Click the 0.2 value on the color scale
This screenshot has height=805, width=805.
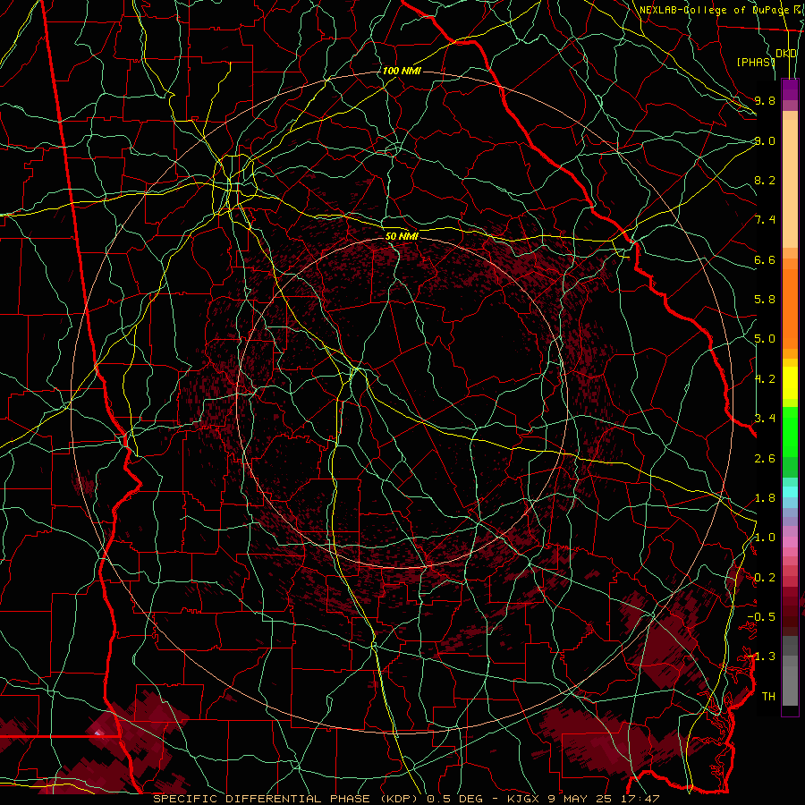(765, 578)
